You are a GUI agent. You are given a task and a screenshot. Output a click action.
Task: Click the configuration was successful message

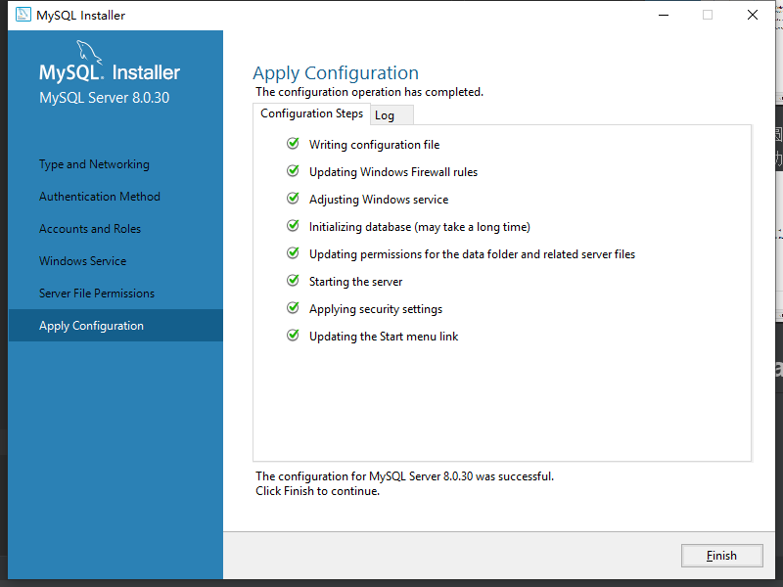coord(404,476)
